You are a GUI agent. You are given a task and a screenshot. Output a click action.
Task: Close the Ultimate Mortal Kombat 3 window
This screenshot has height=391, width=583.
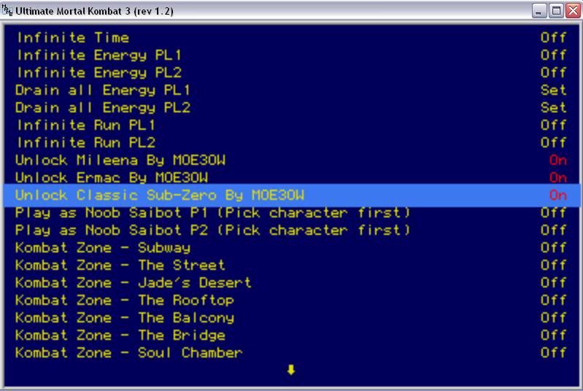pyautogui.click(x=574, y=11)
